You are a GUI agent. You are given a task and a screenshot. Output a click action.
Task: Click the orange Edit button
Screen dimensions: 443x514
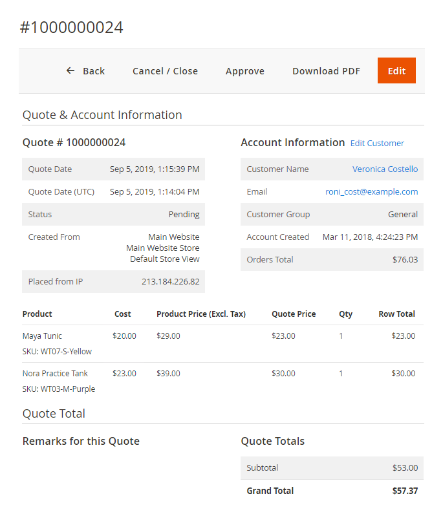click(396, 71)
